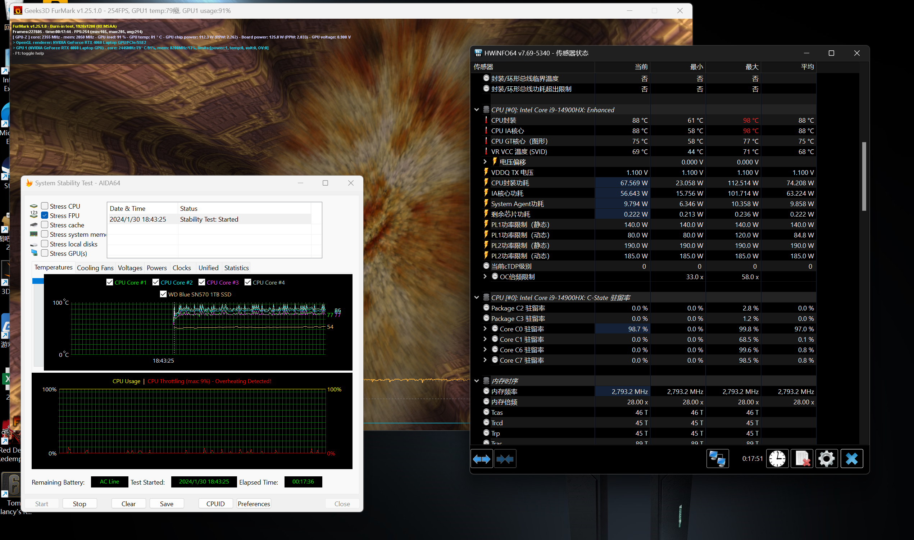Click the HWiNFO64 close sensors icon (X)
This screenshot has height=540, width=914.
[852, 458]
